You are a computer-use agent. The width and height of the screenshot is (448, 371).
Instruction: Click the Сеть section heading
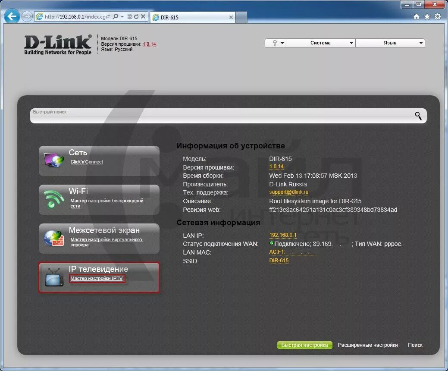pos(78,152)
